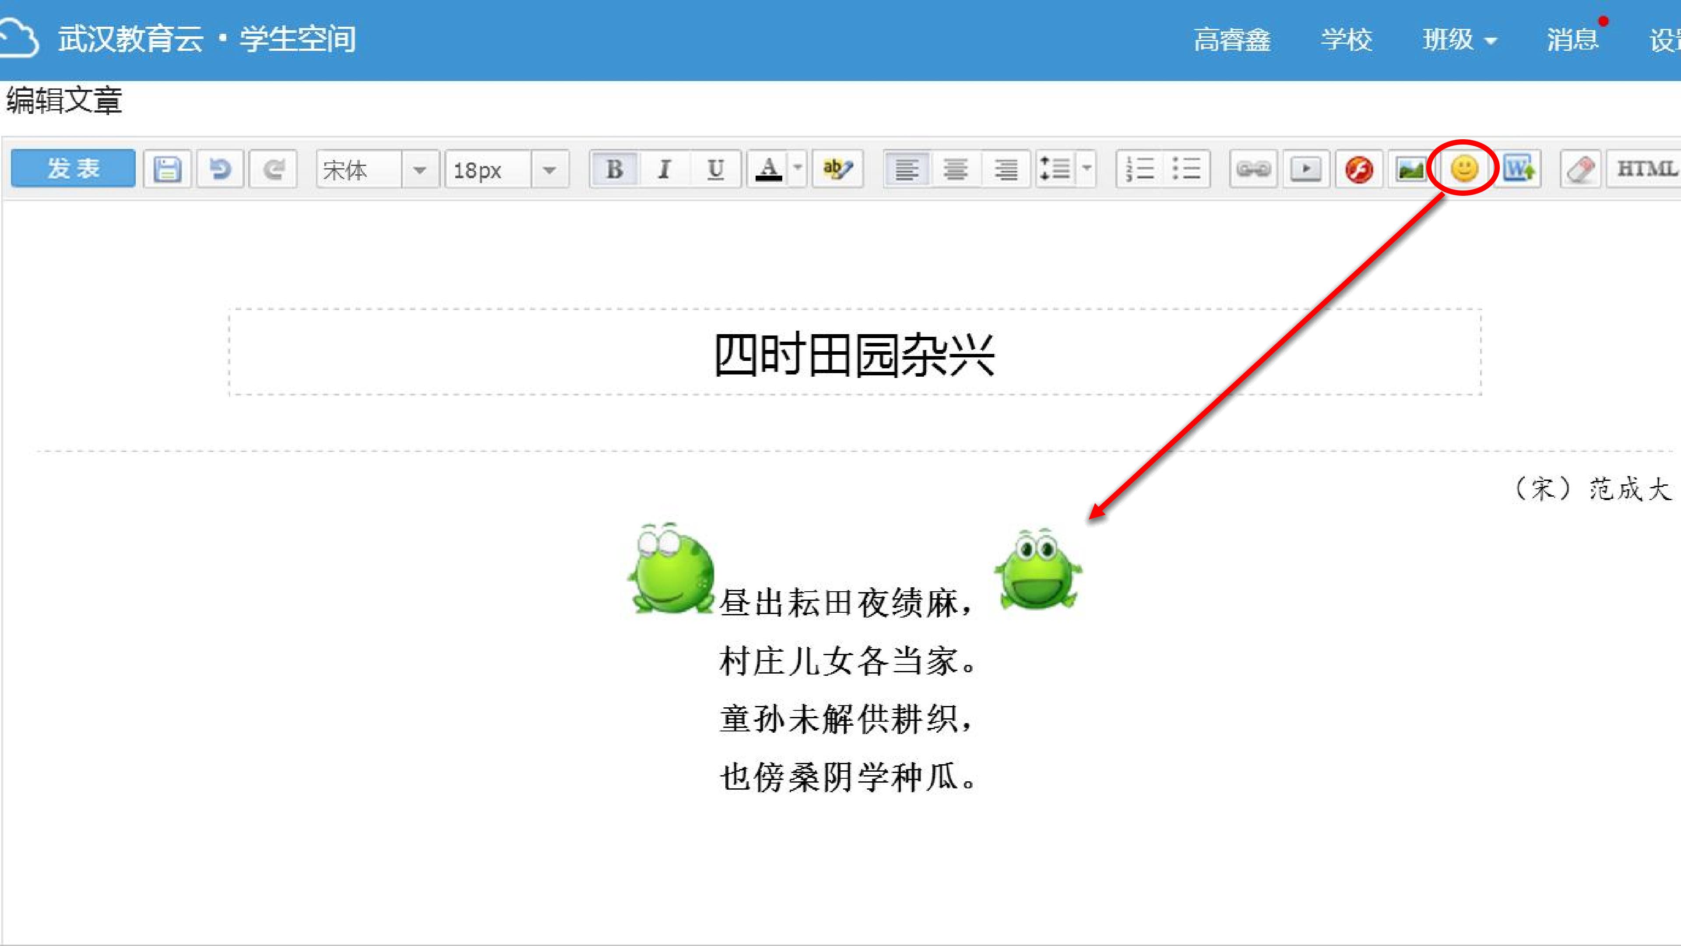Open font color picker arrow

798,168
